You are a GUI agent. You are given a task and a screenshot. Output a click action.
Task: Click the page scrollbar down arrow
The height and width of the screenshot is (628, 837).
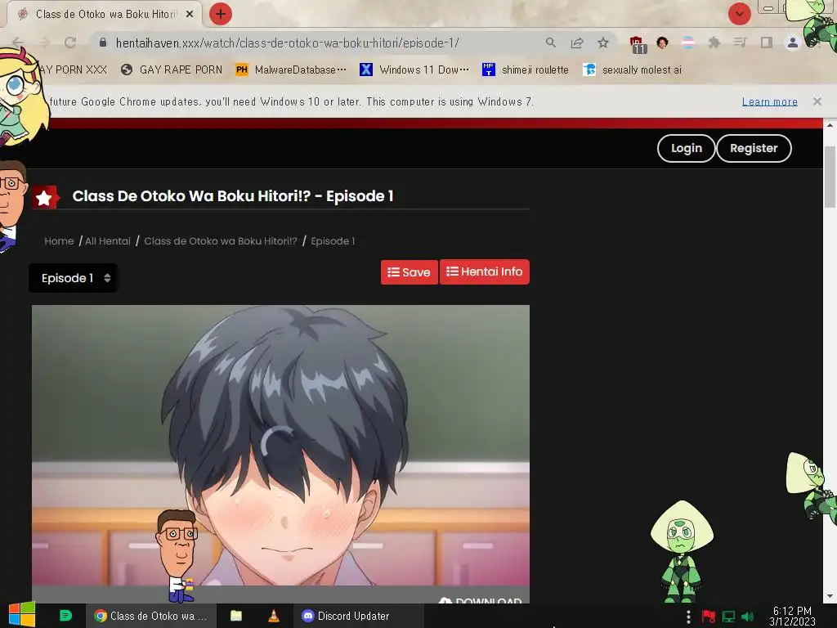830,596
